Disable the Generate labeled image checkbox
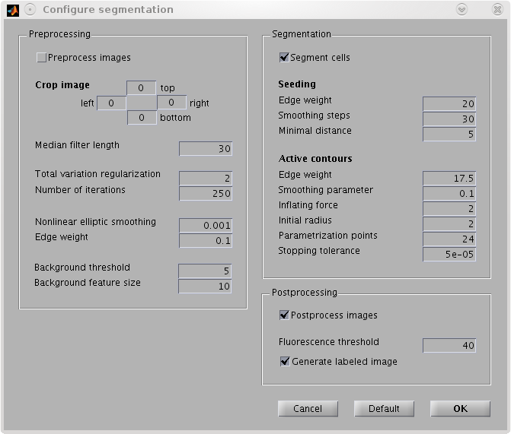511x434 pixels. 285,362
